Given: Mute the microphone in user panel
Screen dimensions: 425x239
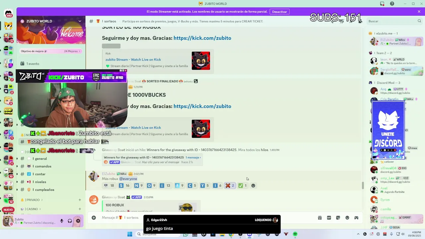Looking at the screenshot, I should click(61, 221).
